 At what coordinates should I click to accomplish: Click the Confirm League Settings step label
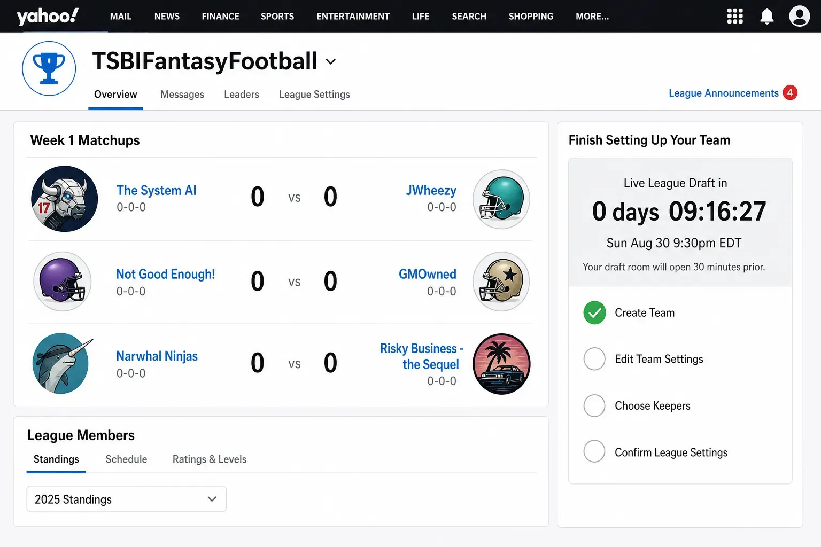click(671, 452)
